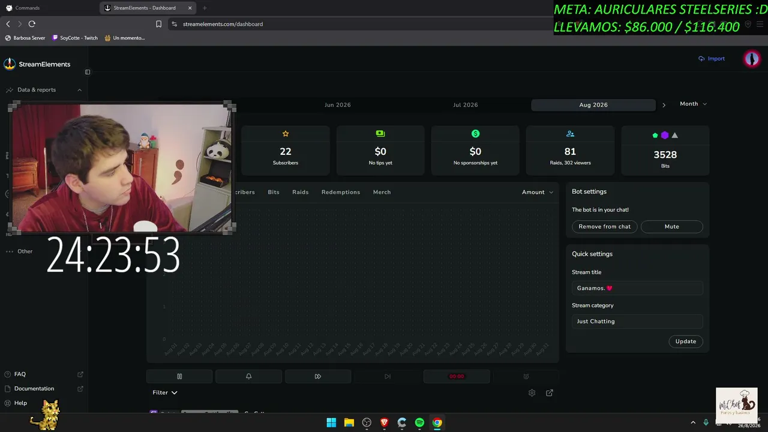Viewport: 768px width, 432px height.
Task: Switch to the Redemptions chart tab
Action: (x=341, y=192)
